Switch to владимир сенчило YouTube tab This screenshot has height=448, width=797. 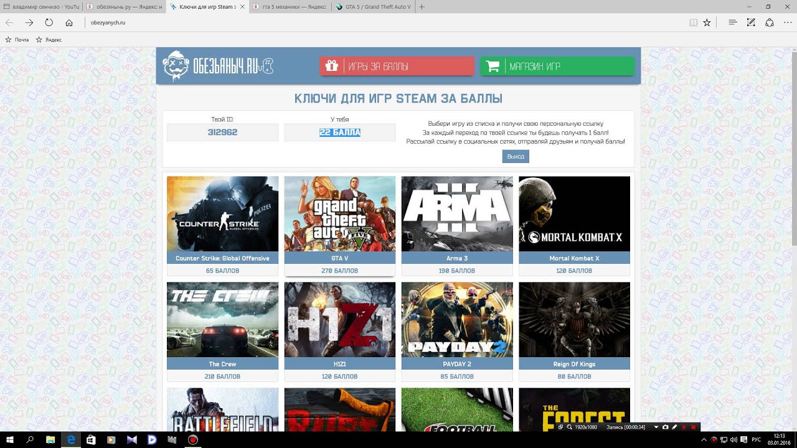pos(41,7)
